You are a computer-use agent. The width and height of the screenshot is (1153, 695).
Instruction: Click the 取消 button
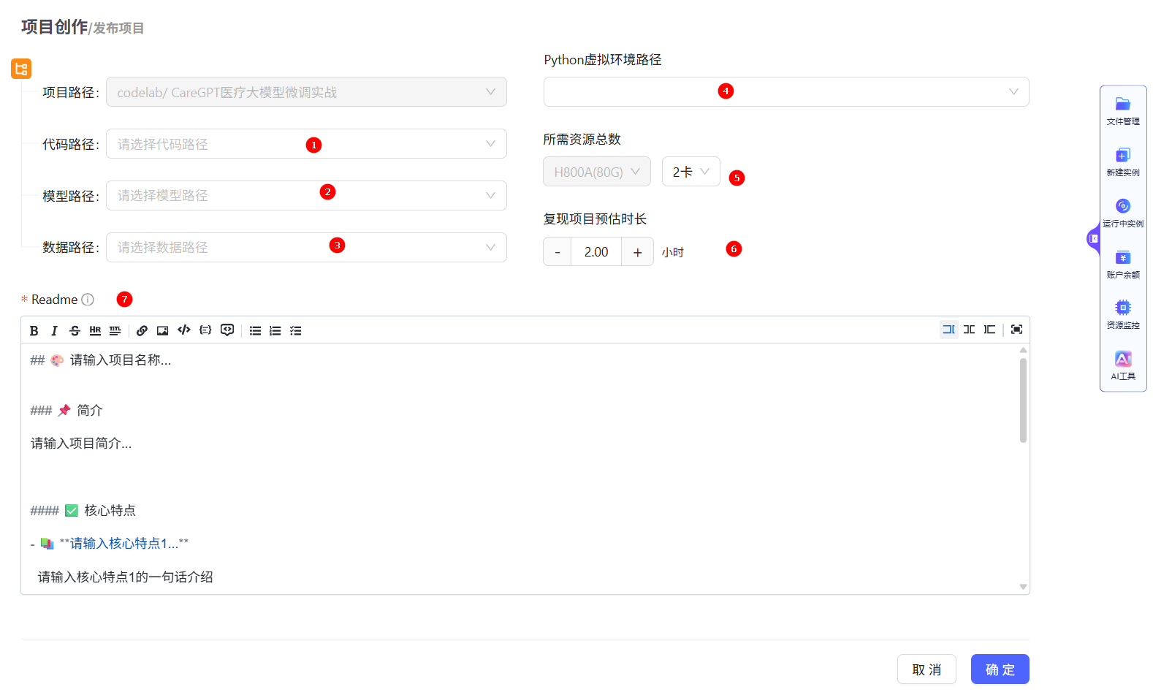[926, 669]
